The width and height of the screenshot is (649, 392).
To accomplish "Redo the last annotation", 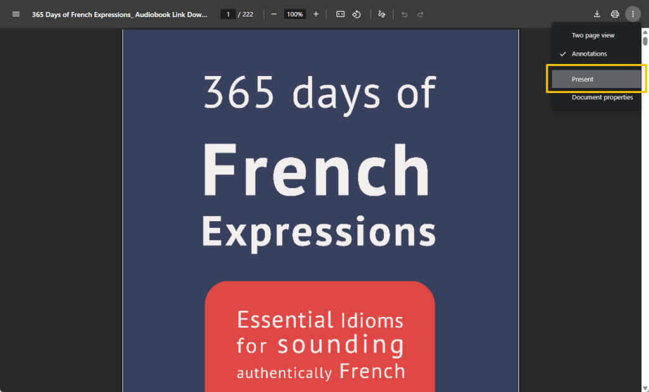I will click(420, 14).
